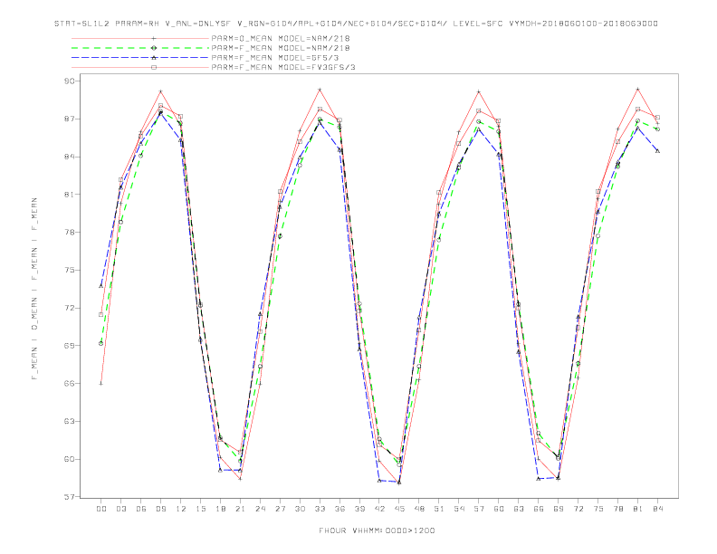Click the x-axis hour label 72
Screen dimensions: 717x554
578,509
